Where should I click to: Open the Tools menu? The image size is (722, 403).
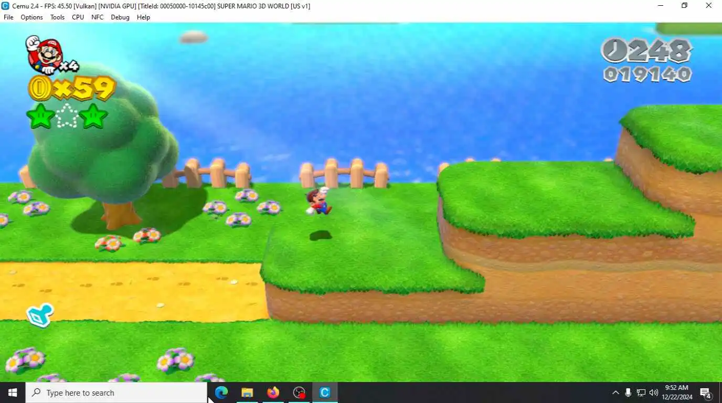pyautogui.click(x=57, y=17)
